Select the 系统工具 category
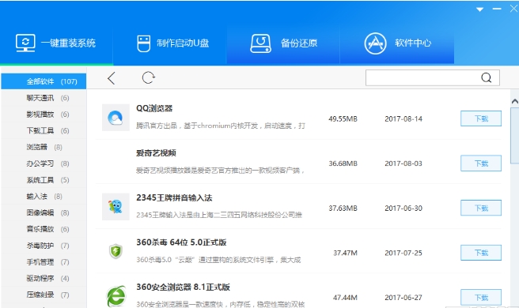Image resolution: width=519 pixels, height=308 pixels. pyautogui.click(x=44, y=180)
